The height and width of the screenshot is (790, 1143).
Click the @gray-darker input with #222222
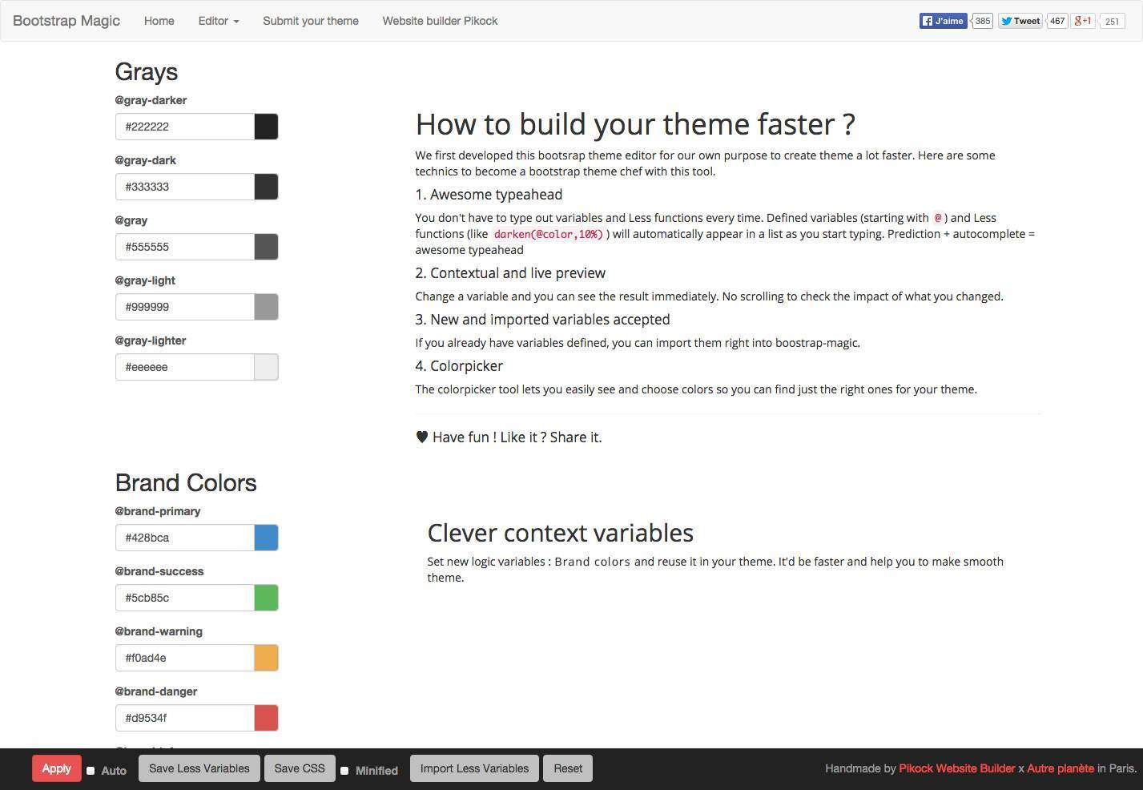coord(185,127)
